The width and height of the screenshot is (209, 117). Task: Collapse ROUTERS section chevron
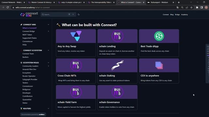point(48,109)
